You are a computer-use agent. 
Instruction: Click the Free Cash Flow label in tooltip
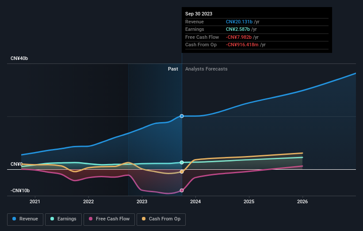[202, 37]
